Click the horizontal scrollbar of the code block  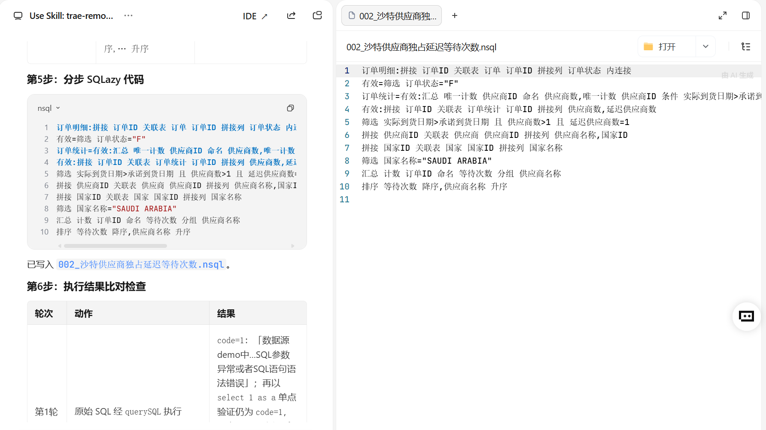116,246
